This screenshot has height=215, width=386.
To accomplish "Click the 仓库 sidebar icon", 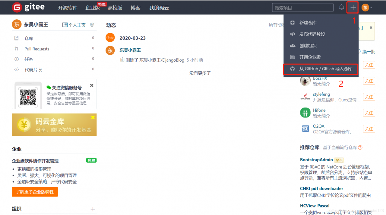I will 17,38.
